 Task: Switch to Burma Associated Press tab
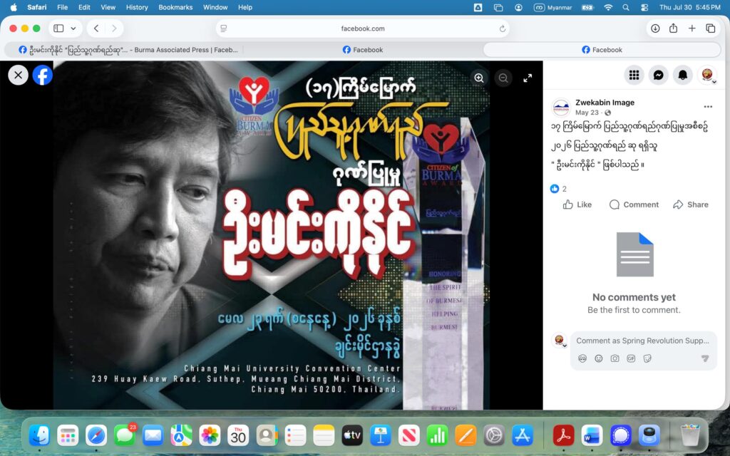[128, 50]
